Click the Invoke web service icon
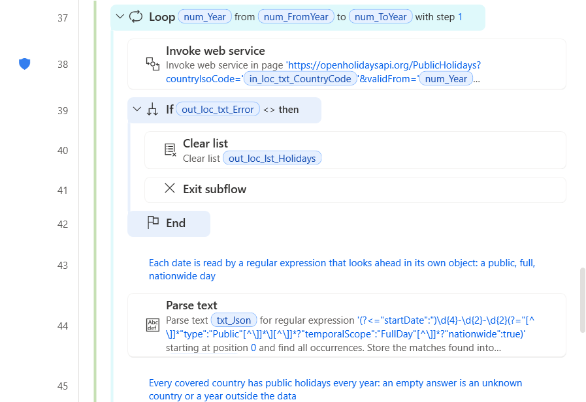This screenshot has height=402, width=586. pos(152,64)
